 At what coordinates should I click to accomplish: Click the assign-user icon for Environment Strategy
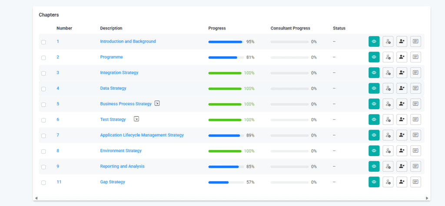388,151
